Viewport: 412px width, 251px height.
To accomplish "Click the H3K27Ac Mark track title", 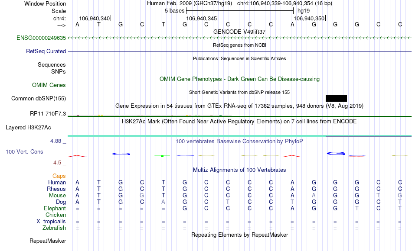I will point(239,122).
